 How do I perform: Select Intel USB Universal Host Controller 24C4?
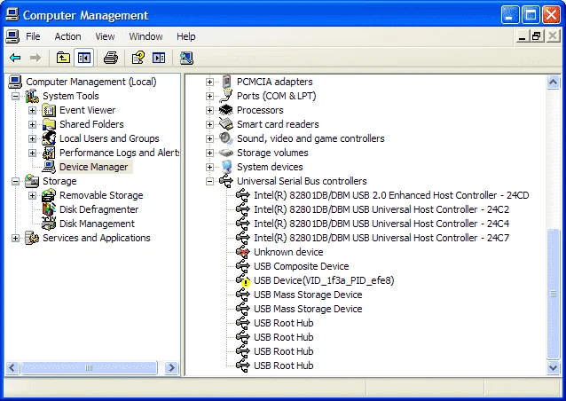tap(381, 224)
